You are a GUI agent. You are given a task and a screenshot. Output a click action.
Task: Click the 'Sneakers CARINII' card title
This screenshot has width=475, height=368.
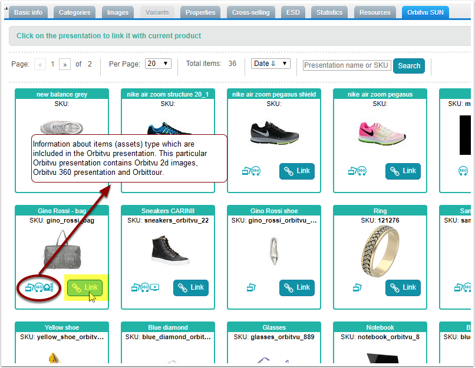[x=168, y=211]
